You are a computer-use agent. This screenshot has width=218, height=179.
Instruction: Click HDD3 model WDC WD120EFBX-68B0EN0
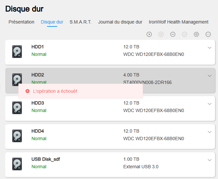pyautogui.click(x=154, y=110)
